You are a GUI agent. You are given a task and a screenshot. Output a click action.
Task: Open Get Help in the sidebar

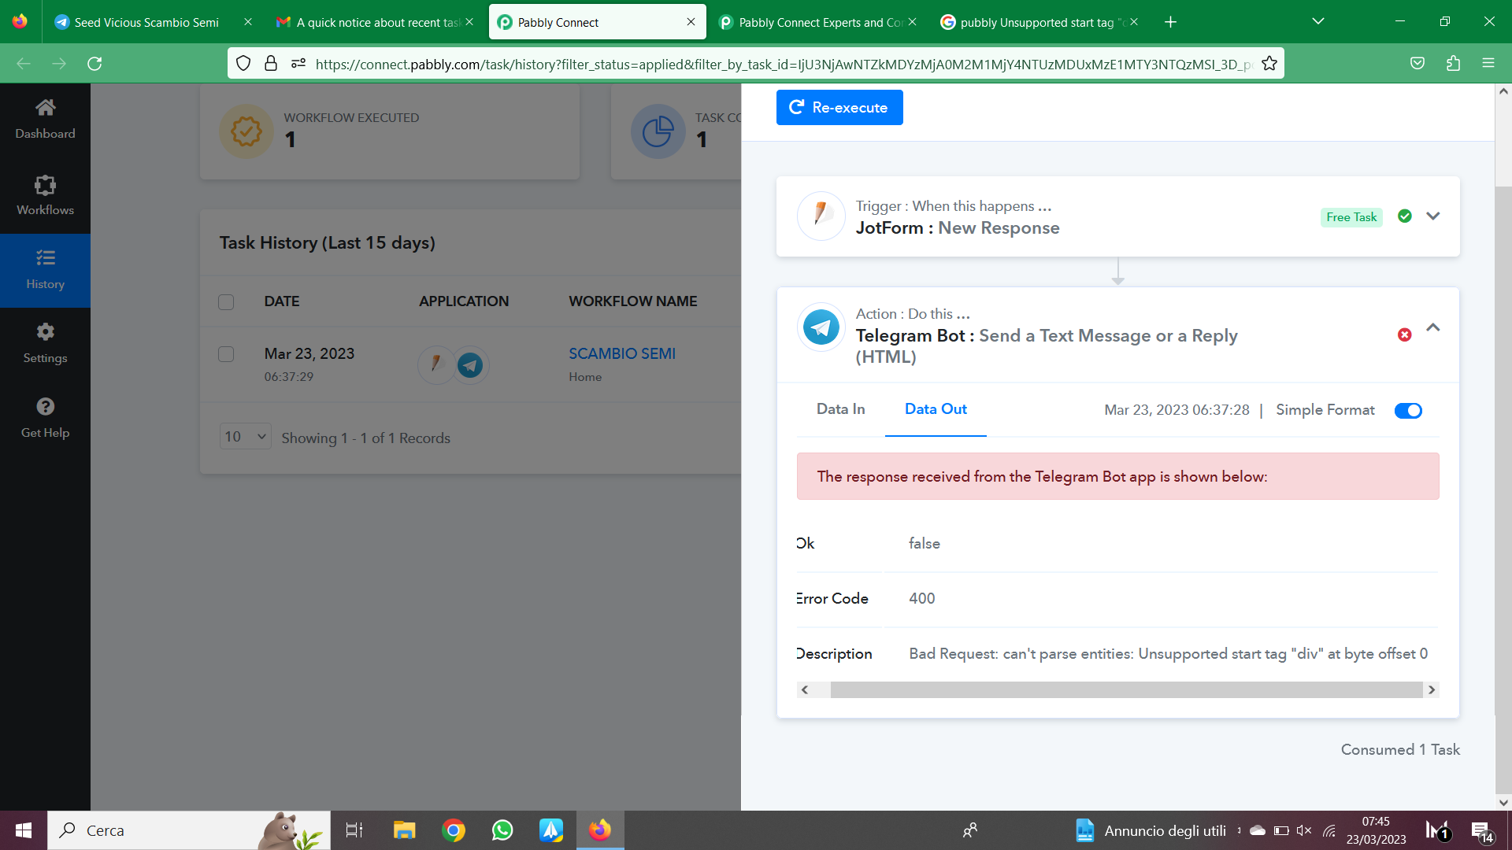tap(45, 419)
